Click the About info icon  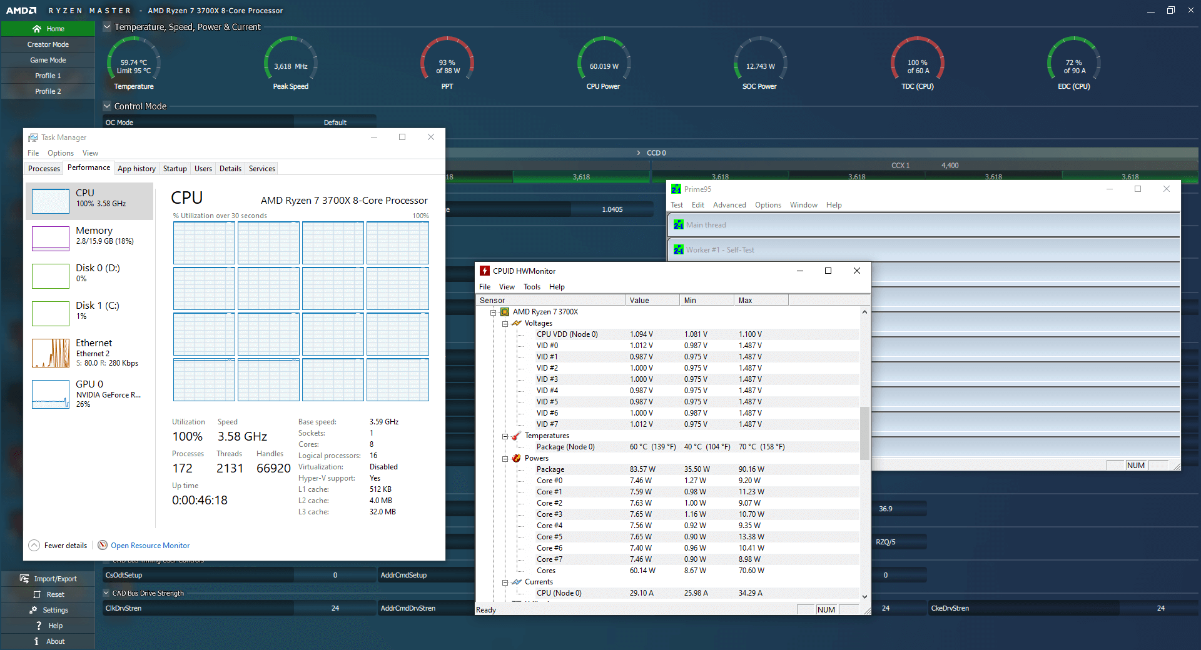[36, 641]
